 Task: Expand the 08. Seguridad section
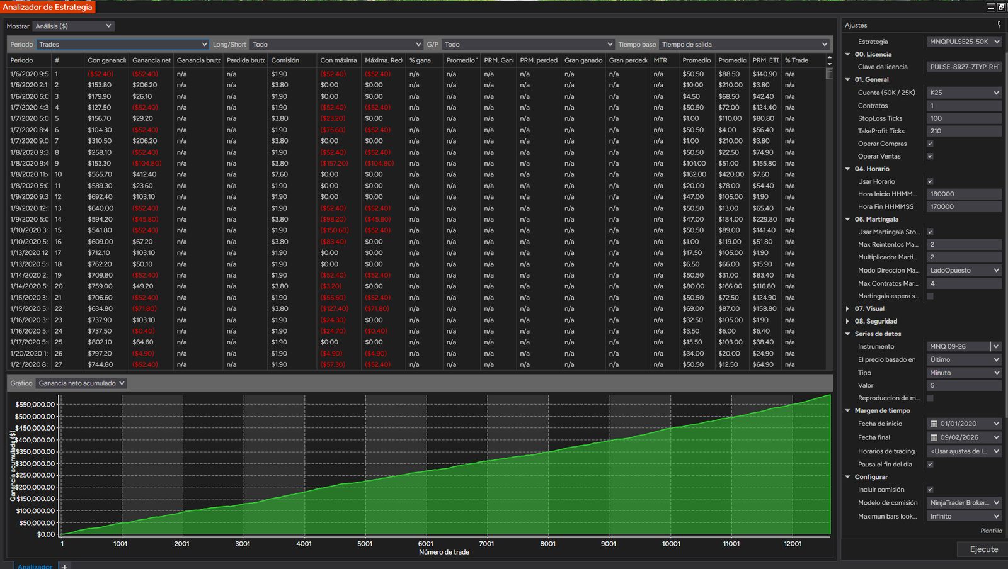[x=848, y=321]
